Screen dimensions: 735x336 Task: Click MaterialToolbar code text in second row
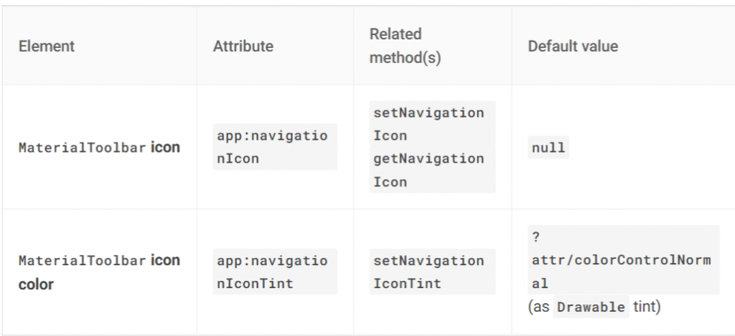click(x=83, y=261)
